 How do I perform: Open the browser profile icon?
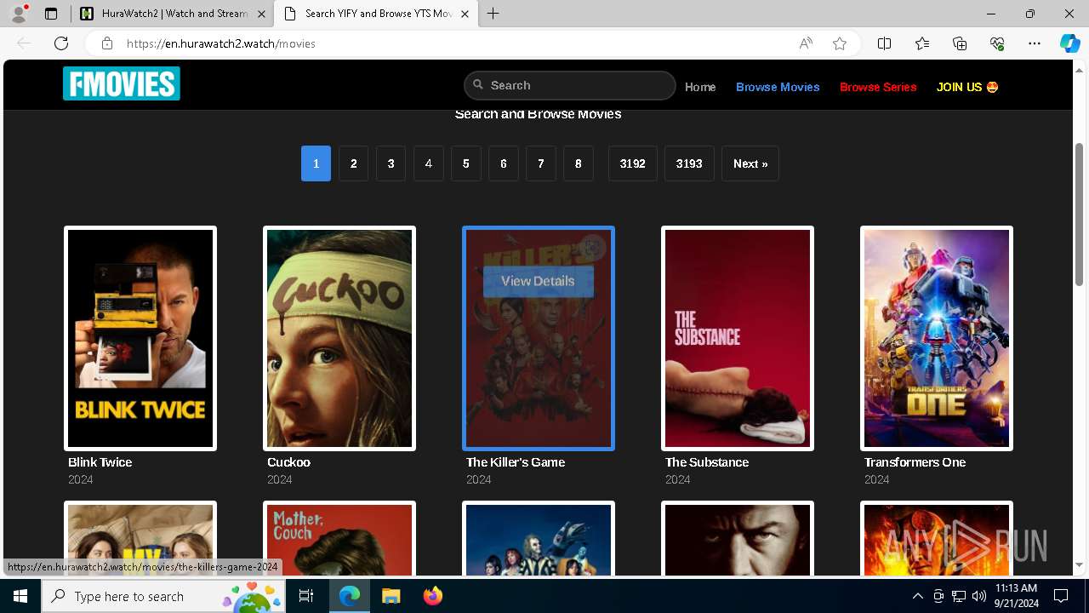19,14
